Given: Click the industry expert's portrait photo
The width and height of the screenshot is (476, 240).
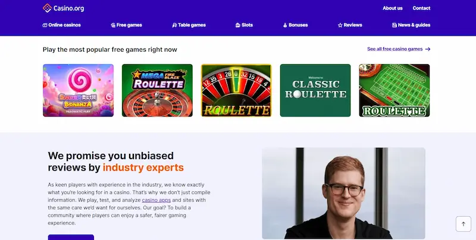Looking at the screenshot, I should pos(343,193).
